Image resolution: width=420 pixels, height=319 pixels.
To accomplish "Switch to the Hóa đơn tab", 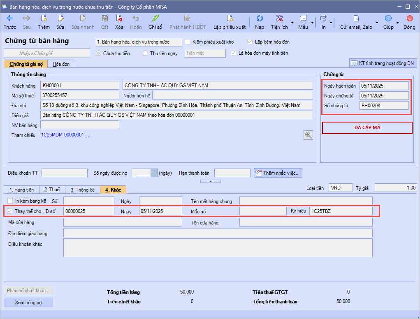I will click(61, 64).
